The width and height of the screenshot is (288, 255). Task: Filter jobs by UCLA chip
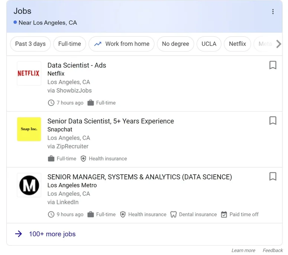(x=209, y=44)
